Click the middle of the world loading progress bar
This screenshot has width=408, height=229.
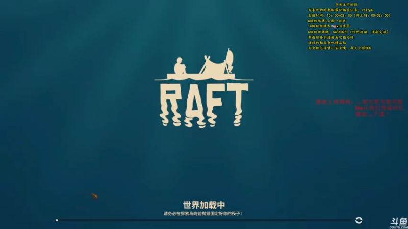[203, 220]
